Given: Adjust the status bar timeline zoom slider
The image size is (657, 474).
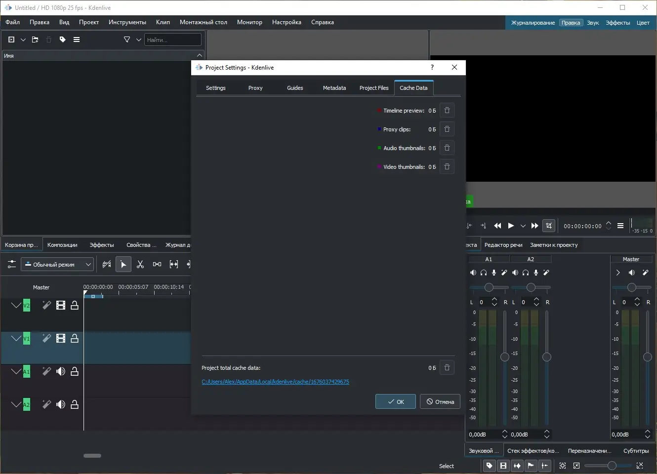Looking at the screenshot, I should [608, 466].
